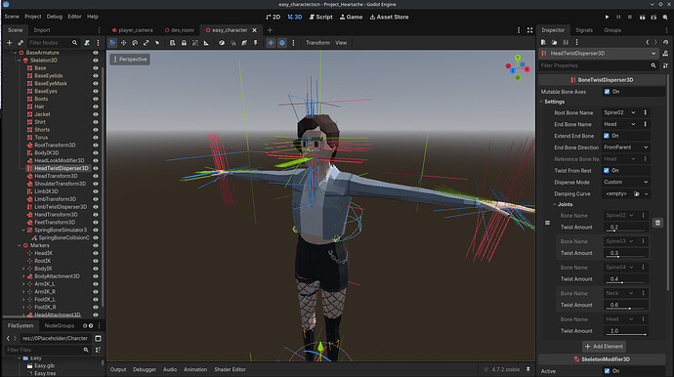Screen dimensions: 674x377
Task: Hide the Hair node via eye icon
Action: 96,106
